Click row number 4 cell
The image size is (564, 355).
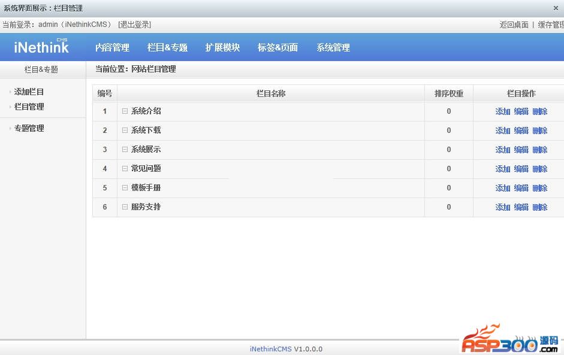tap(105, 168)
